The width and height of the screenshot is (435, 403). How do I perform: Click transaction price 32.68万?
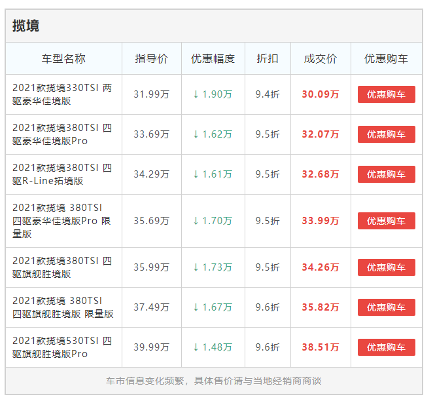click(x=321, y=174)
